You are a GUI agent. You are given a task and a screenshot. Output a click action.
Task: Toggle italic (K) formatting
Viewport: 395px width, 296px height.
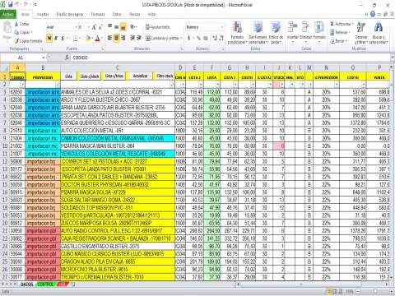[56, 38]
